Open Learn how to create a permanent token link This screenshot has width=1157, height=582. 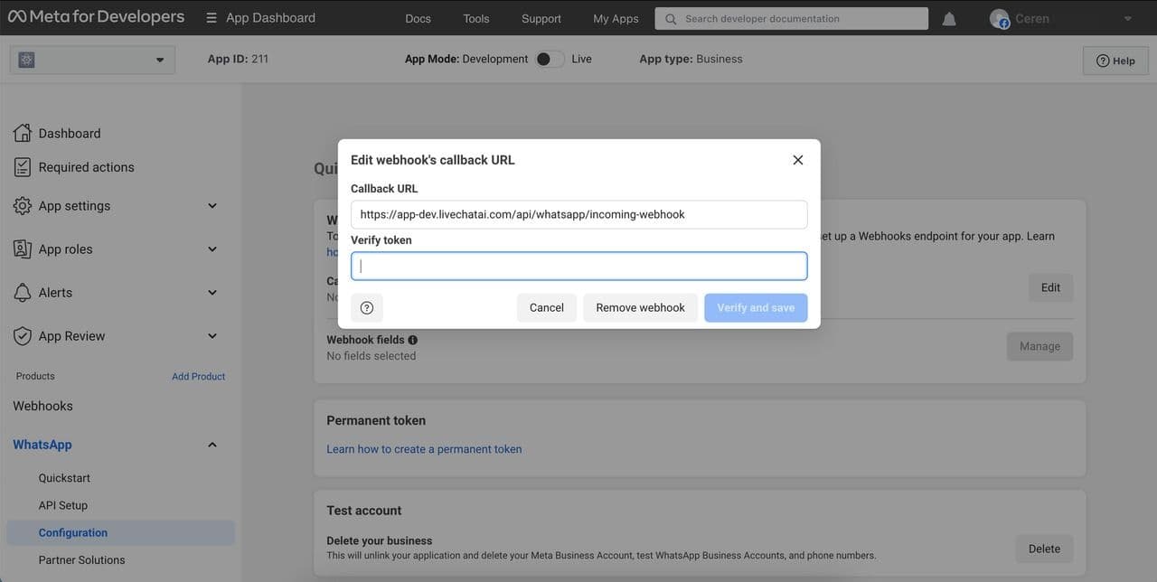coord(424,449)
